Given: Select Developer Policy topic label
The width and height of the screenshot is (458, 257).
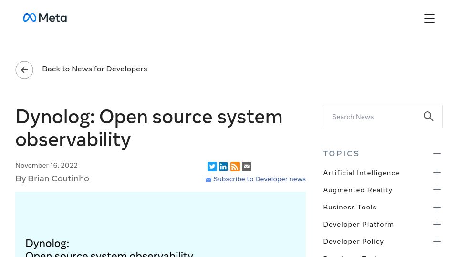Looking at the screenshot, I should pyautogui.click(x=354, y=242).
